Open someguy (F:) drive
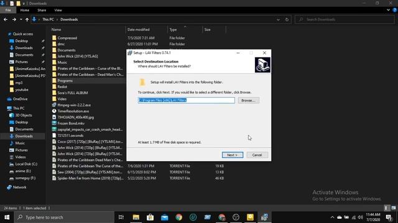 click(x=25, y=178)
